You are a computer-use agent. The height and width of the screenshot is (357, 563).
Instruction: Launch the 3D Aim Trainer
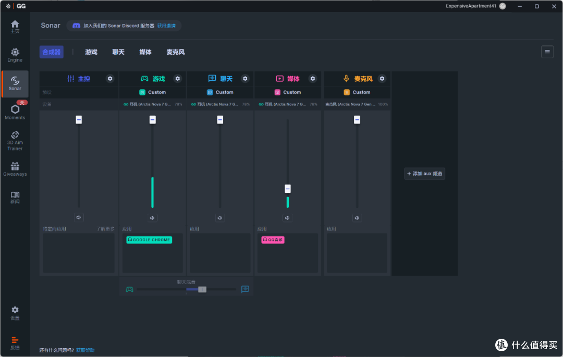[x=15, y=141]
